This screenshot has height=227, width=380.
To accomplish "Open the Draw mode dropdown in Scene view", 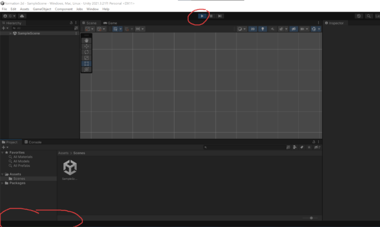I will [242, 29].
